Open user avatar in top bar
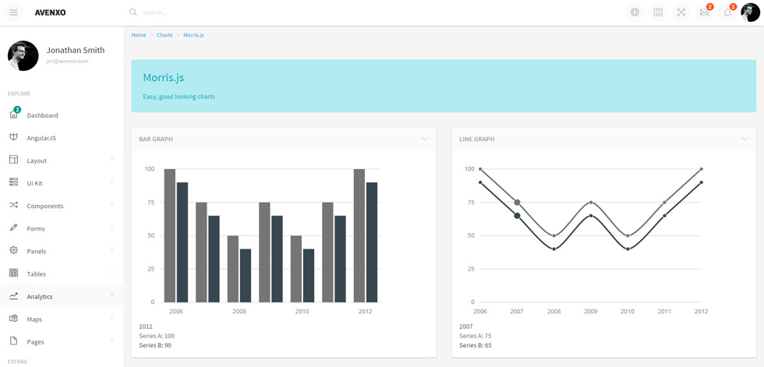This screenshot has height=367, width=764. pos(750,12)
